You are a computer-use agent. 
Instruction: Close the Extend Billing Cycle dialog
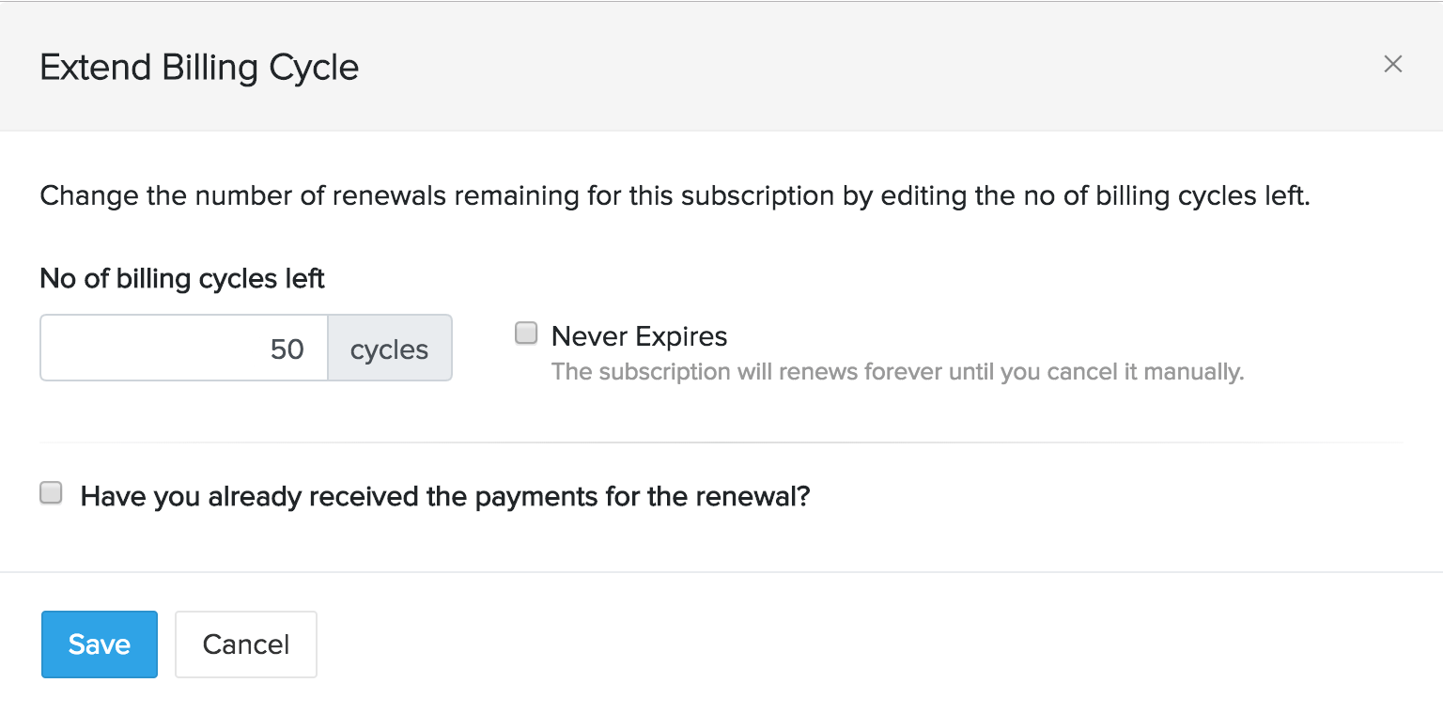(x=1392, y=64)
